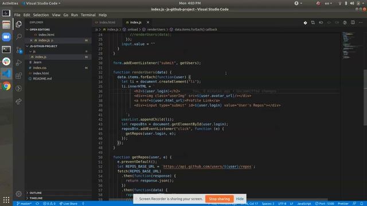Click the GitLens diamond icon in editor toolbar
Screen dimensions: 367x206
[x=305, y=23]
